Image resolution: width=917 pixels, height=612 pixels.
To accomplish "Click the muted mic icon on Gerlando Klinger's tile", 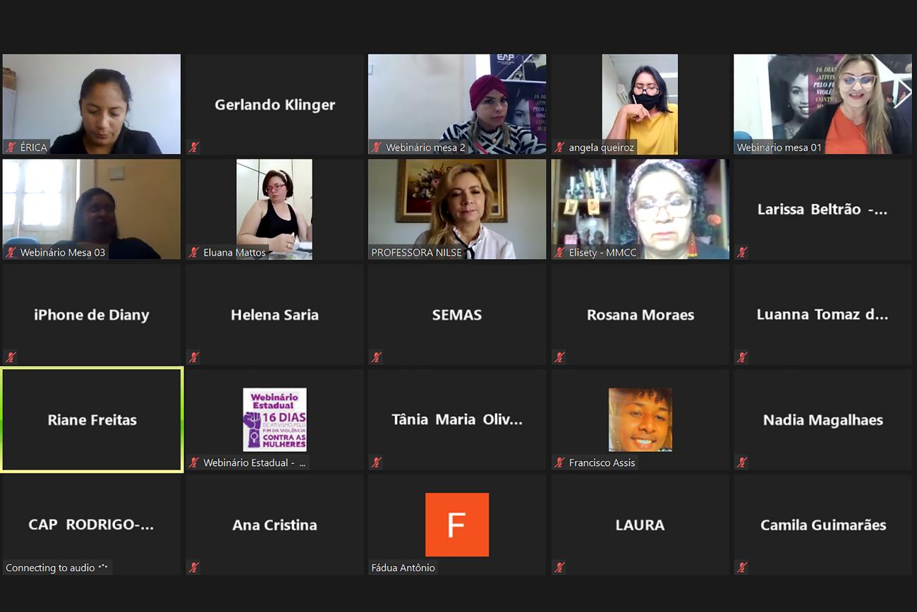I will tap(194, 148).
